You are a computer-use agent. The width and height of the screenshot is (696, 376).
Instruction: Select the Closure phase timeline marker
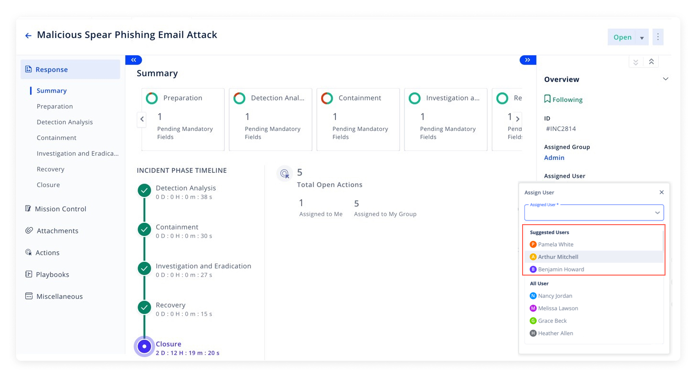[x=144, y=346]
